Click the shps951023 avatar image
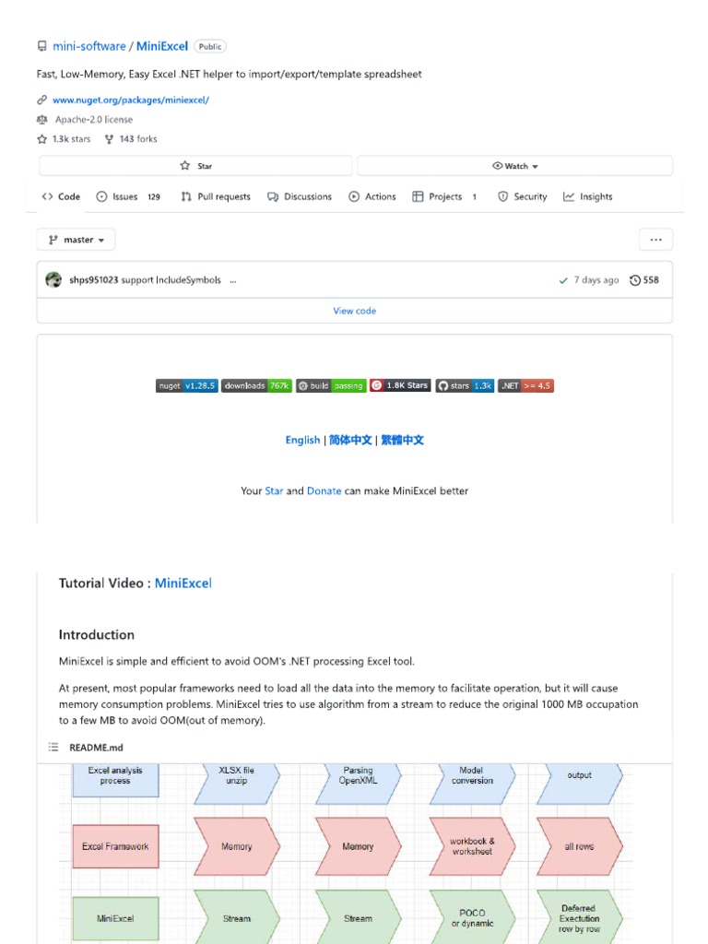The image size is (708, 944). [x=54, y=280]
